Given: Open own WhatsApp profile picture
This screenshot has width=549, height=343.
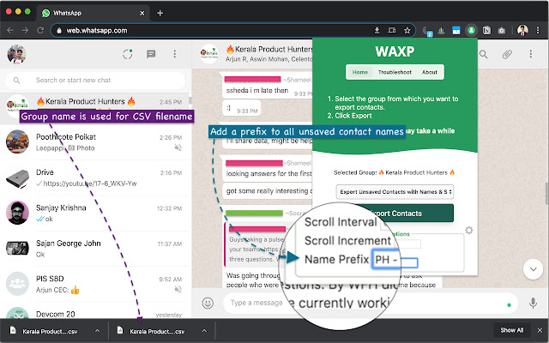Looking at the screenshot, I should (16, 54).
